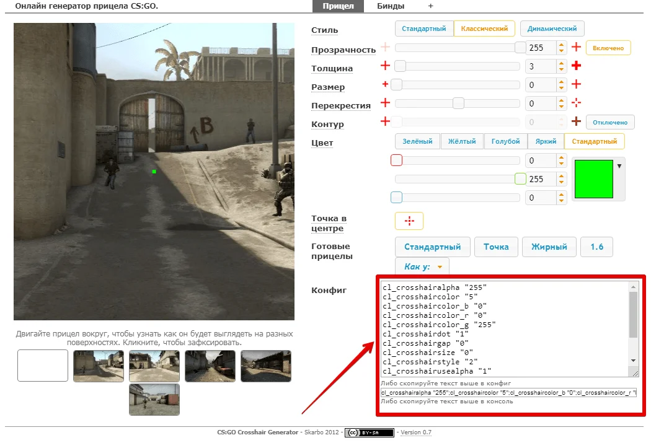Apply the Стандартный ready-made crosshair

(433, 247)
